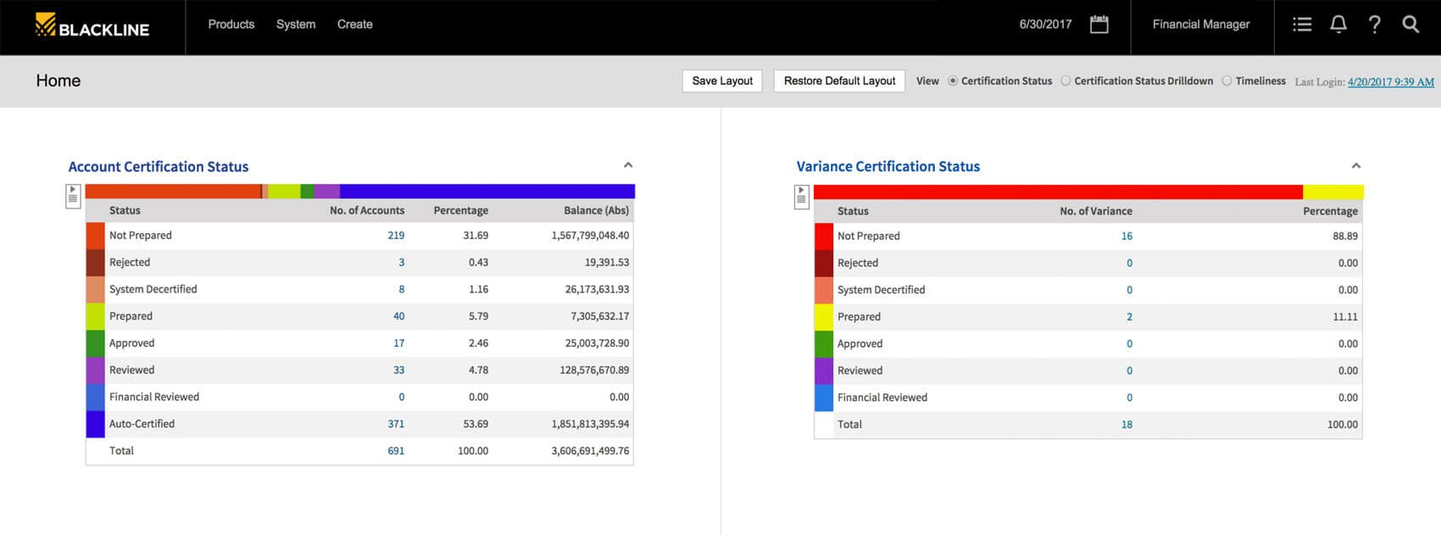Image resolution: width=1441 pixels, height=535 pixels.
Task: Open 0 Rejected variance link
Action: tap(1129, 264)
